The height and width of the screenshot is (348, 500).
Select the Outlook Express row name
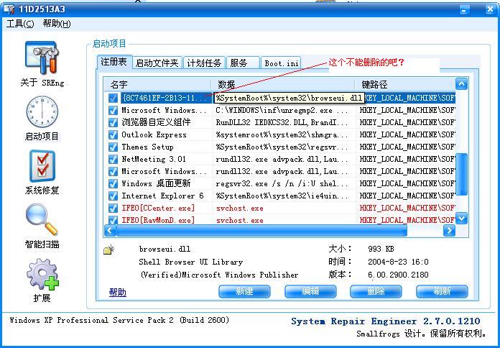[154, 134]
